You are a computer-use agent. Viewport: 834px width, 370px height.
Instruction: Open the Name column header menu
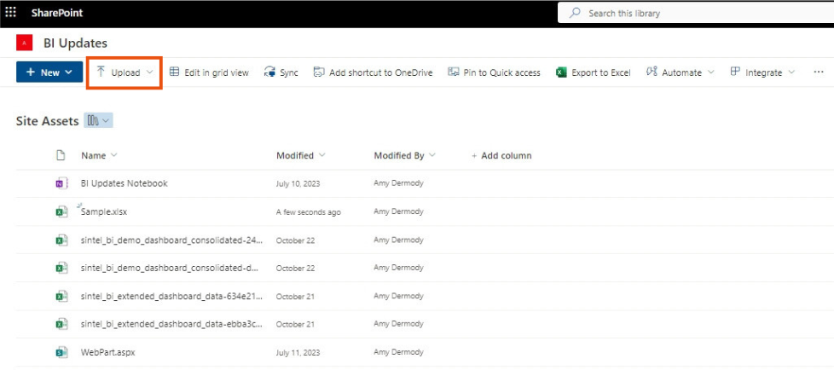[99, 156]
